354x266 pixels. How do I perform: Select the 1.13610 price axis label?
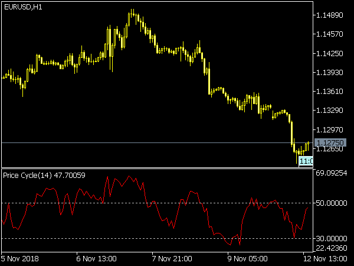pyautogui.click(x=330, y=92)
